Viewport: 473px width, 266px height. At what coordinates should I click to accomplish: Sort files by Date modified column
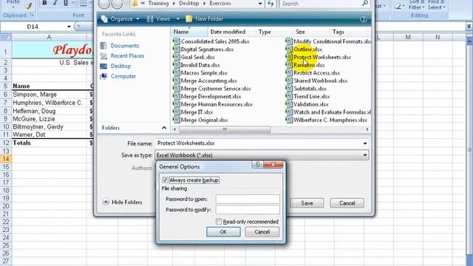[231, 32]
